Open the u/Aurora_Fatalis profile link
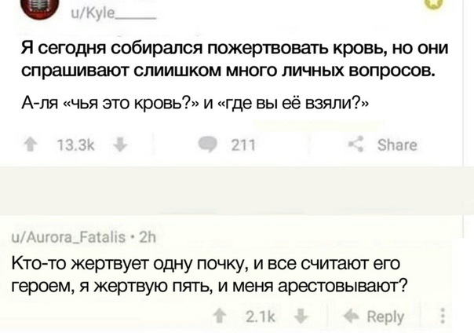 [x=68, y=237]
